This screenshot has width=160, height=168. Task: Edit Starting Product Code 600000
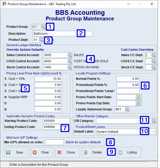(56, 121)
